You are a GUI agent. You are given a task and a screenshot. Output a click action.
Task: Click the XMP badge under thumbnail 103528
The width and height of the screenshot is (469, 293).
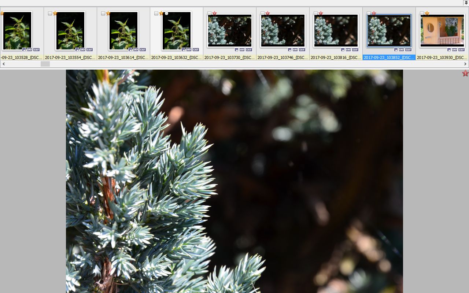[29, 50]
